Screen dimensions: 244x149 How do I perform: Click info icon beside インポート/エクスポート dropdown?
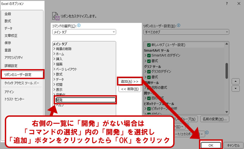point(207,132)
